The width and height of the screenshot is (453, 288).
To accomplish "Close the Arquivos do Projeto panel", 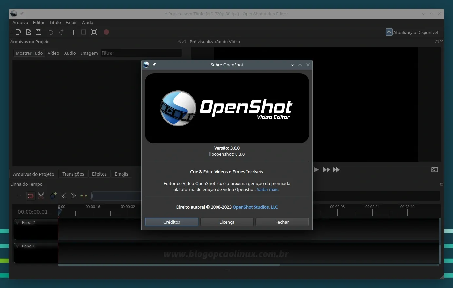I will pos(184,42).
